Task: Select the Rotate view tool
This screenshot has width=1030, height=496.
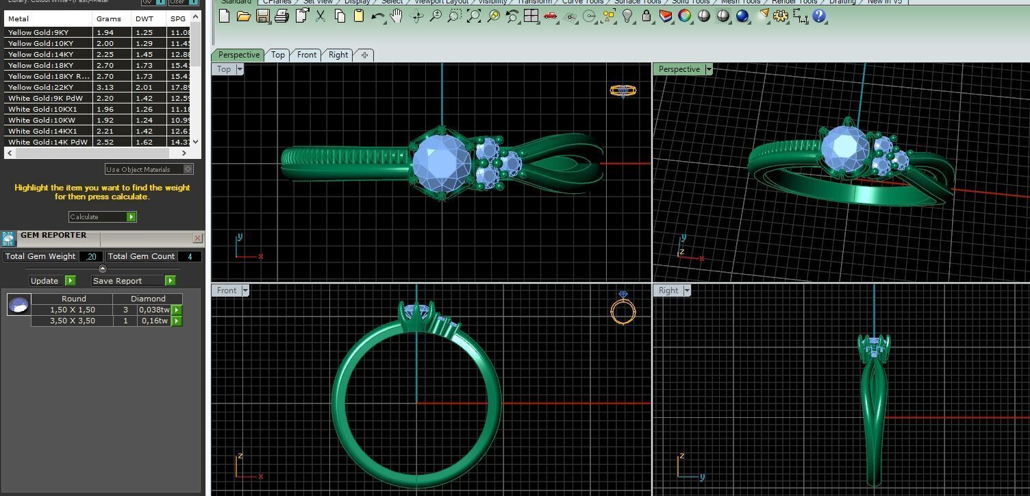Action: pyautogui.click(x=416, y=16)
